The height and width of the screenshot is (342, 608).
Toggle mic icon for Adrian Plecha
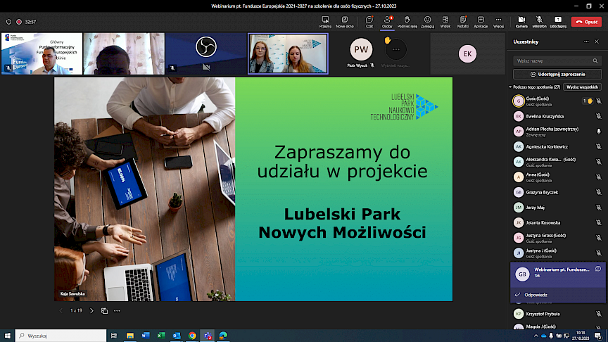pos(599,132)
